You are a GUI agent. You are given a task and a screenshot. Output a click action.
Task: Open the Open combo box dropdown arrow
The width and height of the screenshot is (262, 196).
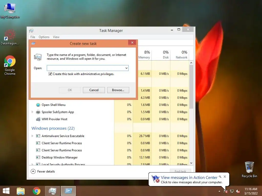click(x=126, y=68)
